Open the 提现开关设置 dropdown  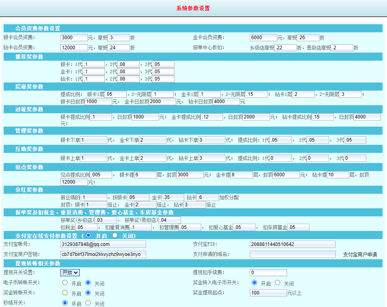[70, 273]
